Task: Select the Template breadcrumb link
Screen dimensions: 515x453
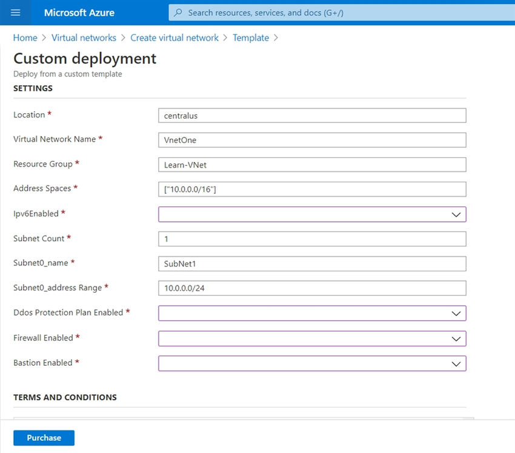Action: click(x=250, y=38)
